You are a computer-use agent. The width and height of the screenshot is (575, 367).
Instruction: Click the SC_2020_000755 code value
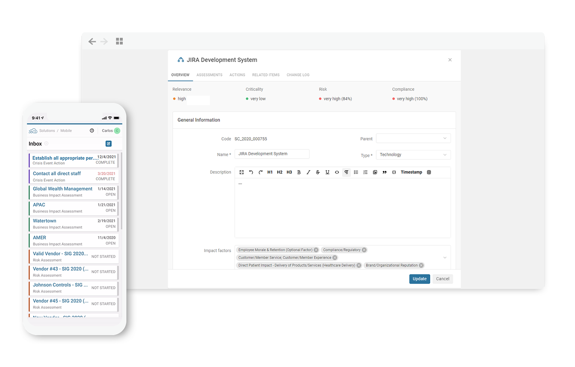251,139
